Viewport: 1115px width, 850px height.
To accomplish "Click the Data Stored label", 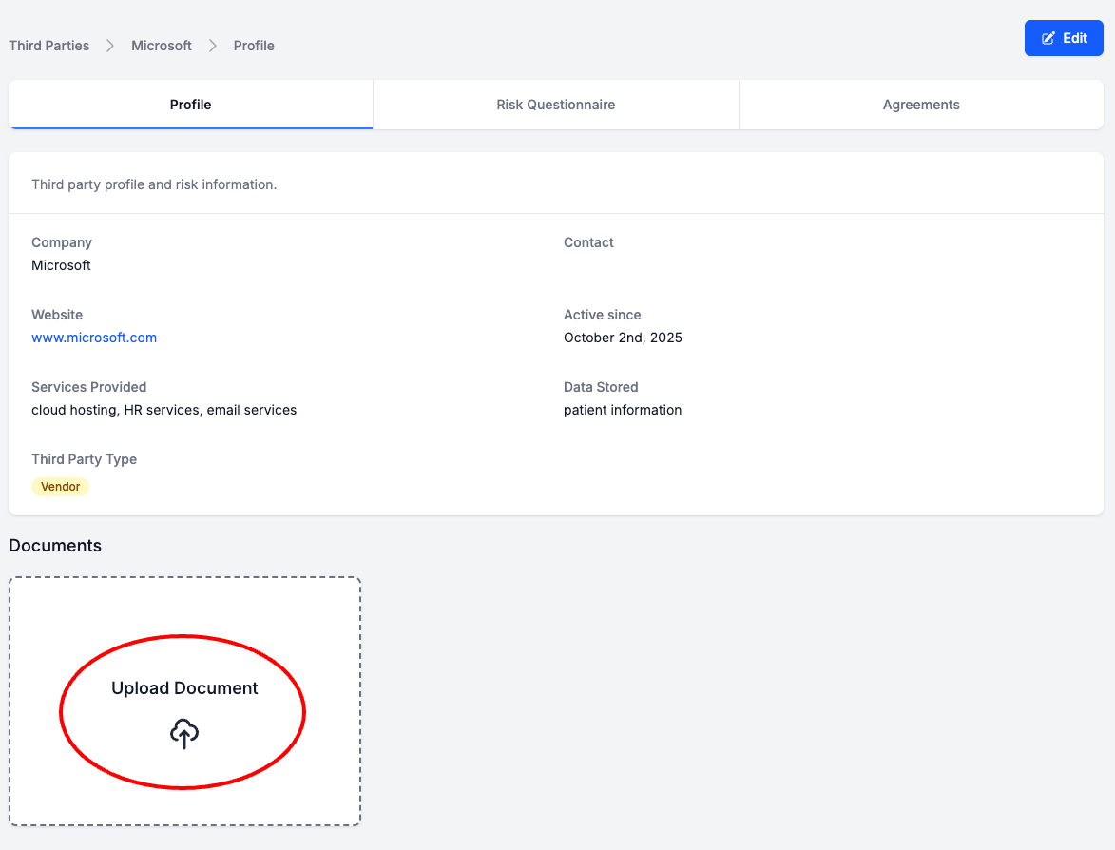I will click(x=601, y=387).
